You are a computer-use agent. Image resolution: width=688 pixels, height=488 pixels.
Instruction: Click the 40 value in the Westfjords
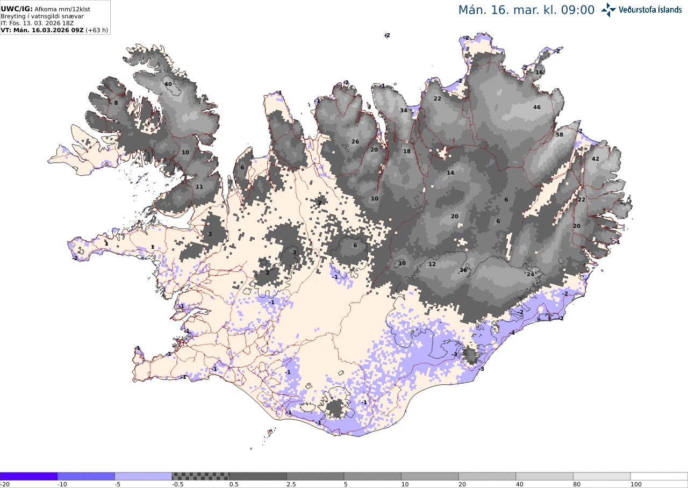pos(168,84)
